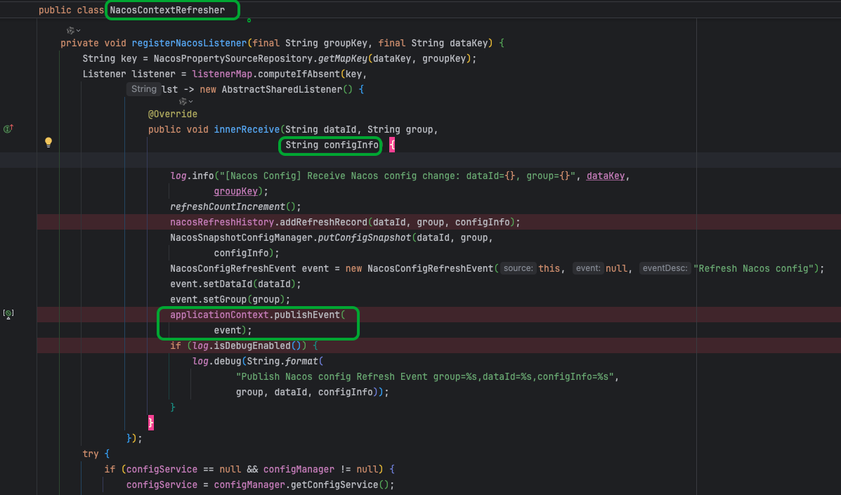This screenshot has width=841, height=495.
Task: Click AbstractSharedListener constructor name
Action: [282, 89]
